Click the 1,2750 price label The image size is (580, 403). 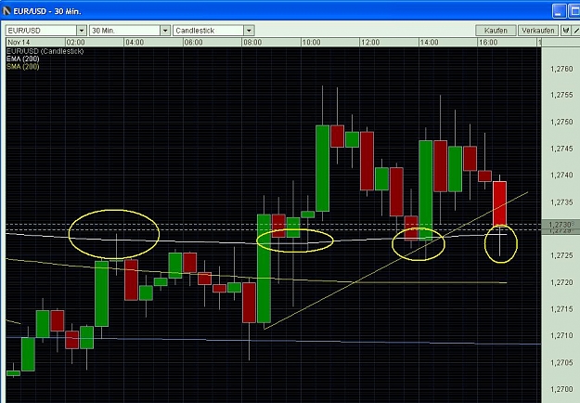click(x=561, y=122)
